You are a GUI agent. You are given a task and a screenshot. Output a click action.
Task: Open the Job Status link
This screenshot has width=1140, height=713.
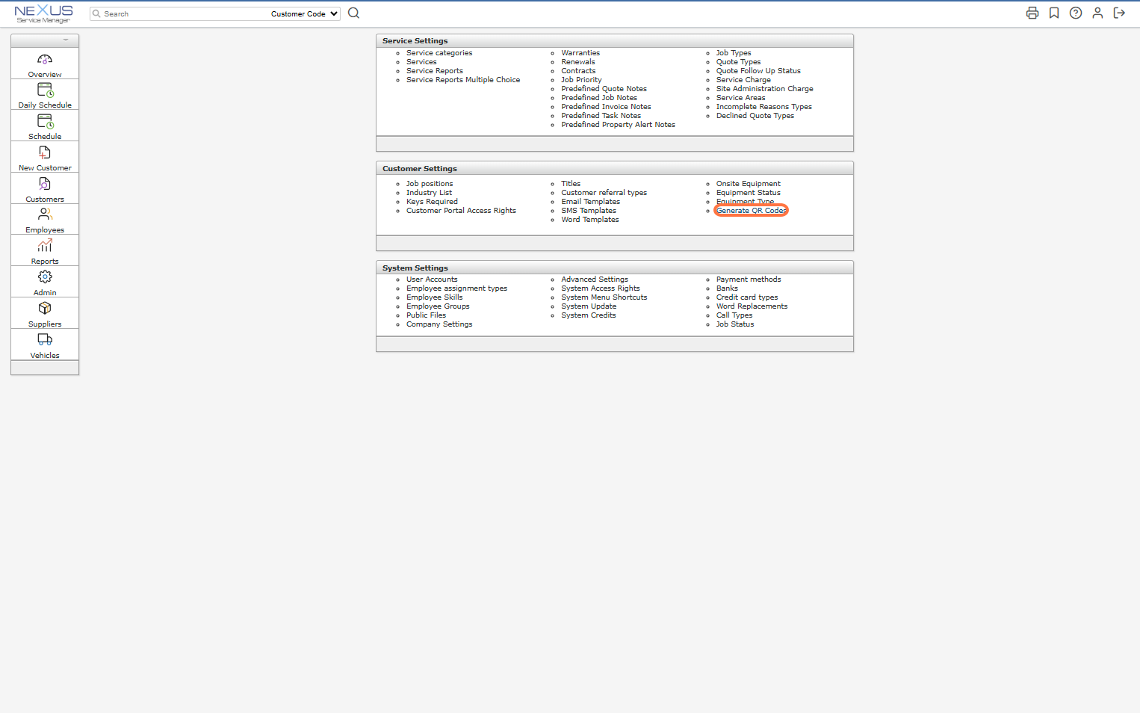[x=735, y=324]
